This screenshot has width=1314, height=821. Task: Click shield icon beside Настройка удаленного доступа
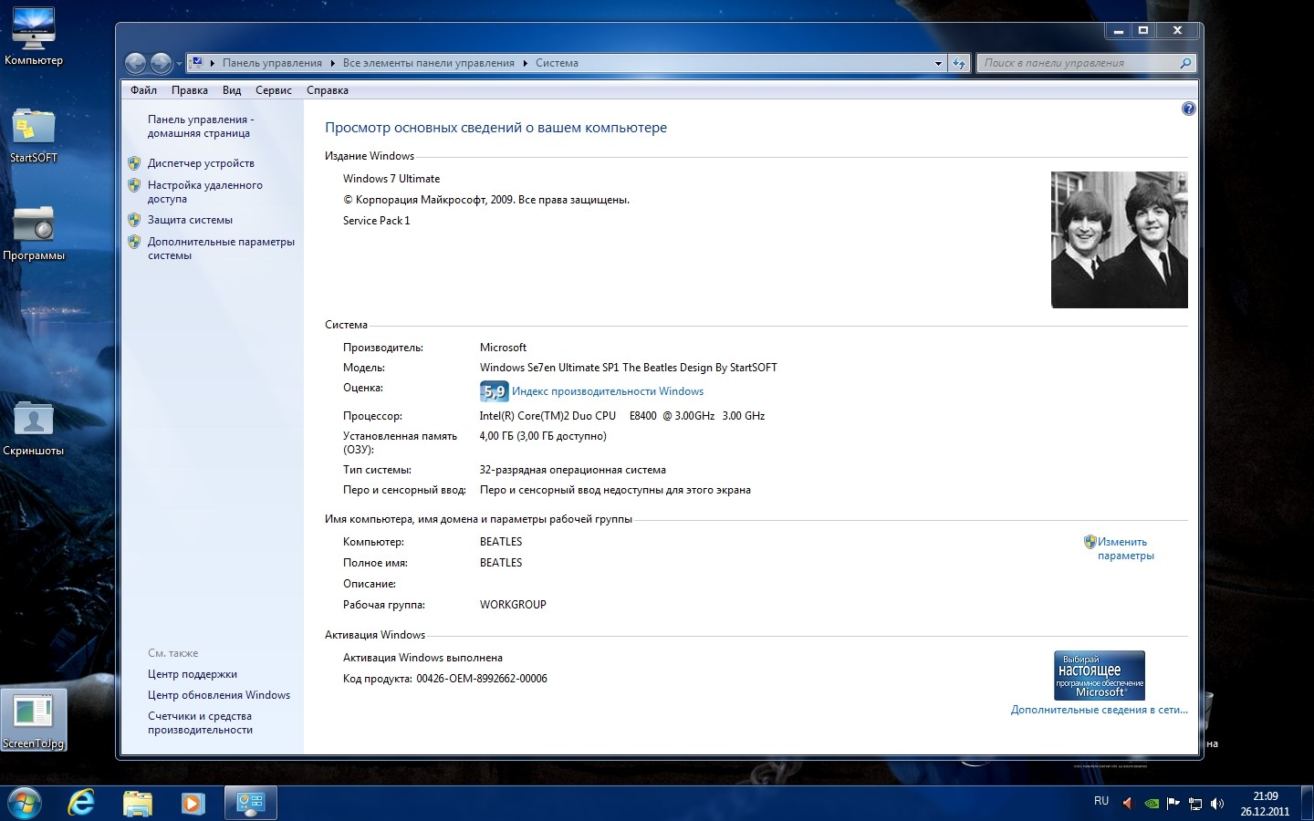[x=134, y=185]
